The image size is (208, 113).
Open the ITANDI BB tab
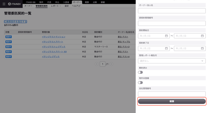(31, 2)
